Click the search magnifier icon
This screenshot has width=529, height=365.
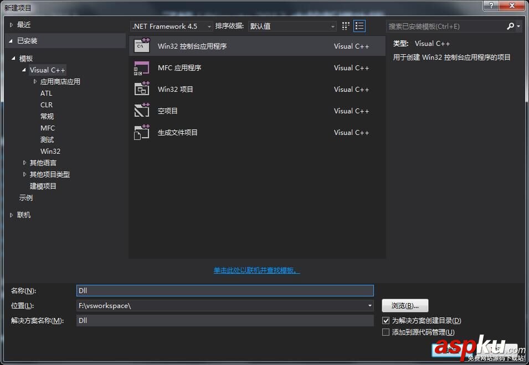(x=510, y=26)
